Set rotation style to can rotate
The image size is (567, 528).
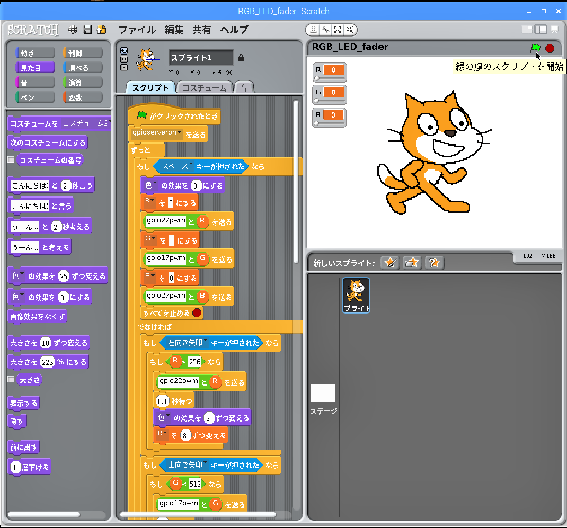tap(124, 51)
